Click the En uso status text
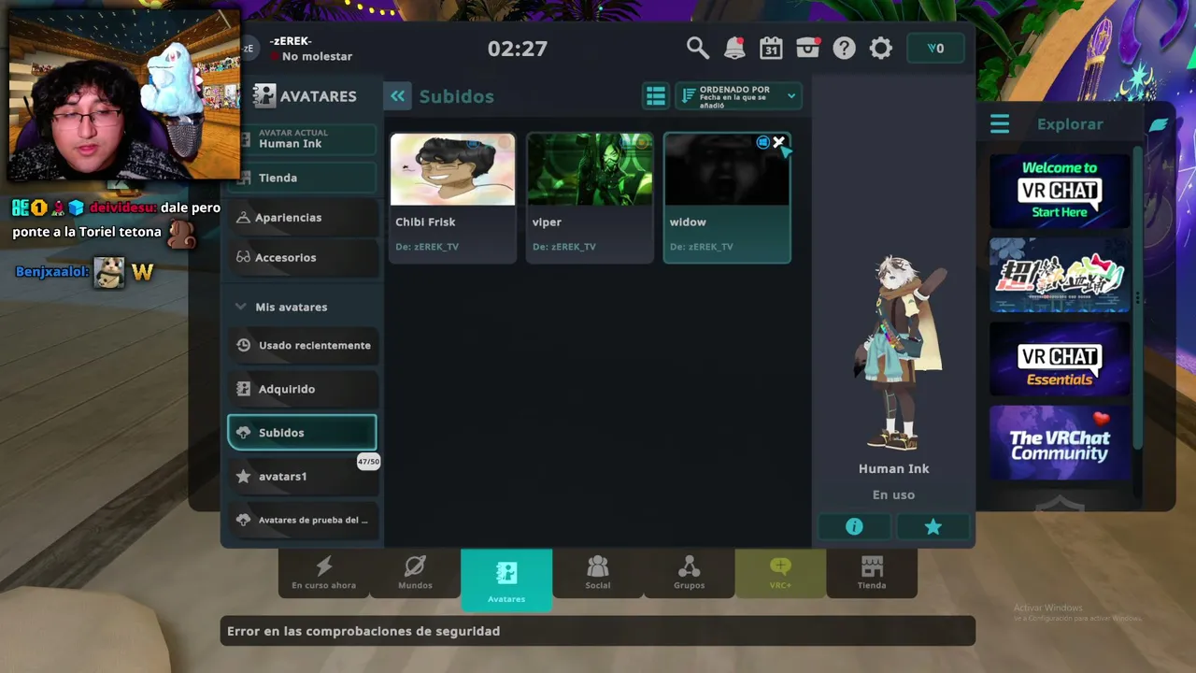Screen dimensions: 1196x673 click(894, 495)
